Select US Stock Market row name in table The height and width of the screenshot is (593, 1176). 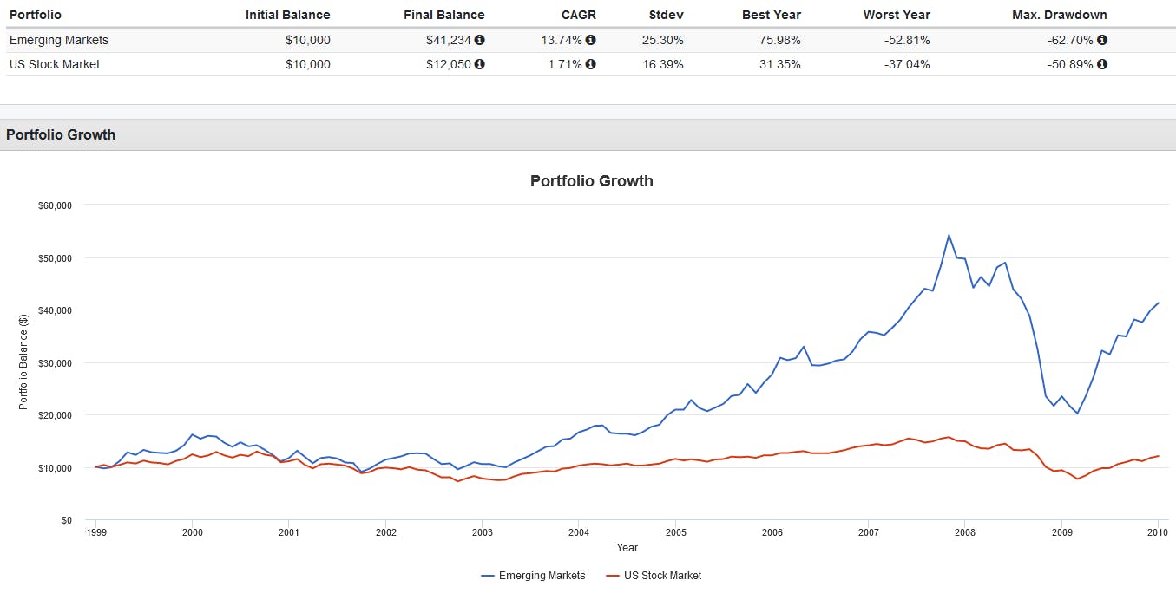click(55, 64)
